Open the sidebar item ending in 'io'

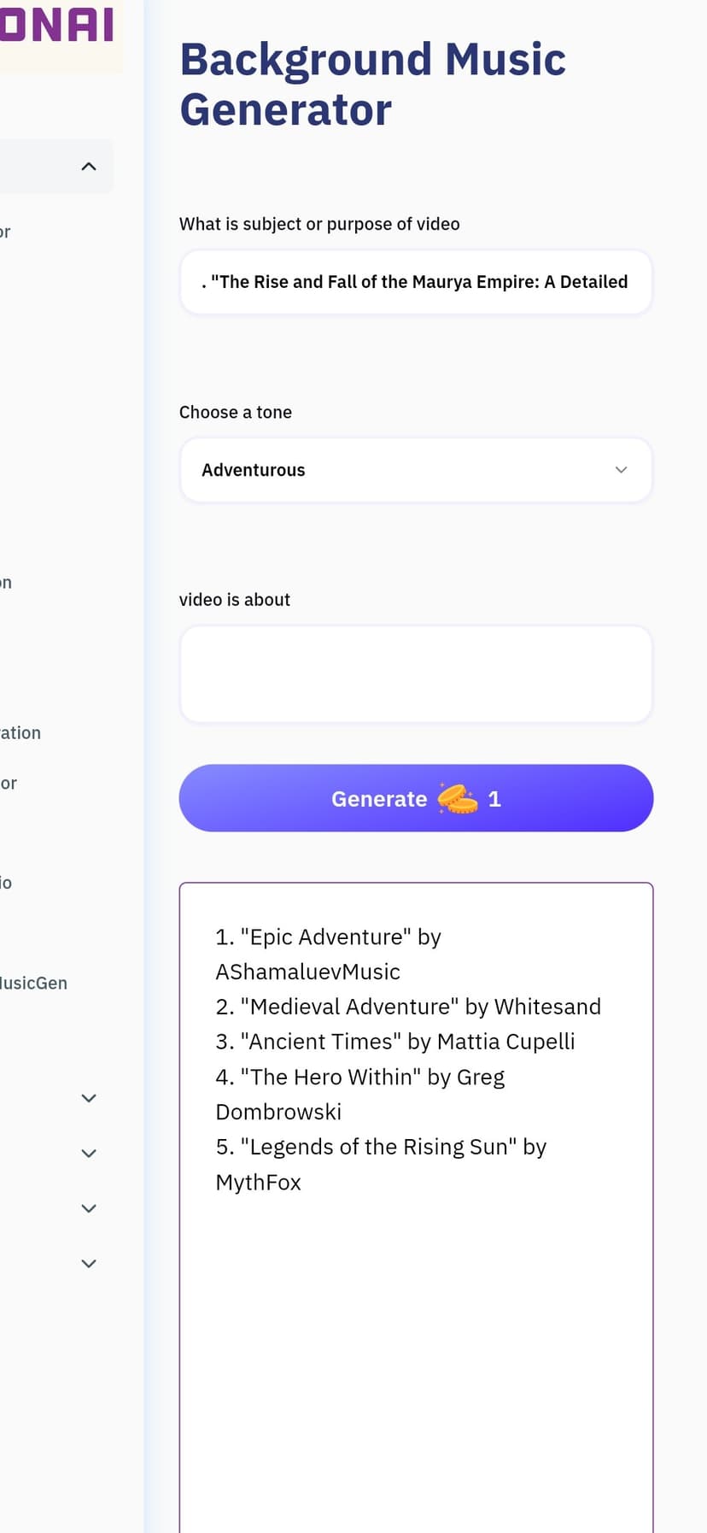pyautogui.click(x=6, y=883)
